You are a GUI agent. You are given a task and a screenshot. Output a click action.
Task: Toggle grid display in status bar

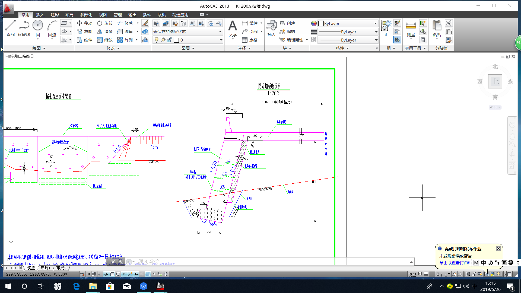point(94,274)
